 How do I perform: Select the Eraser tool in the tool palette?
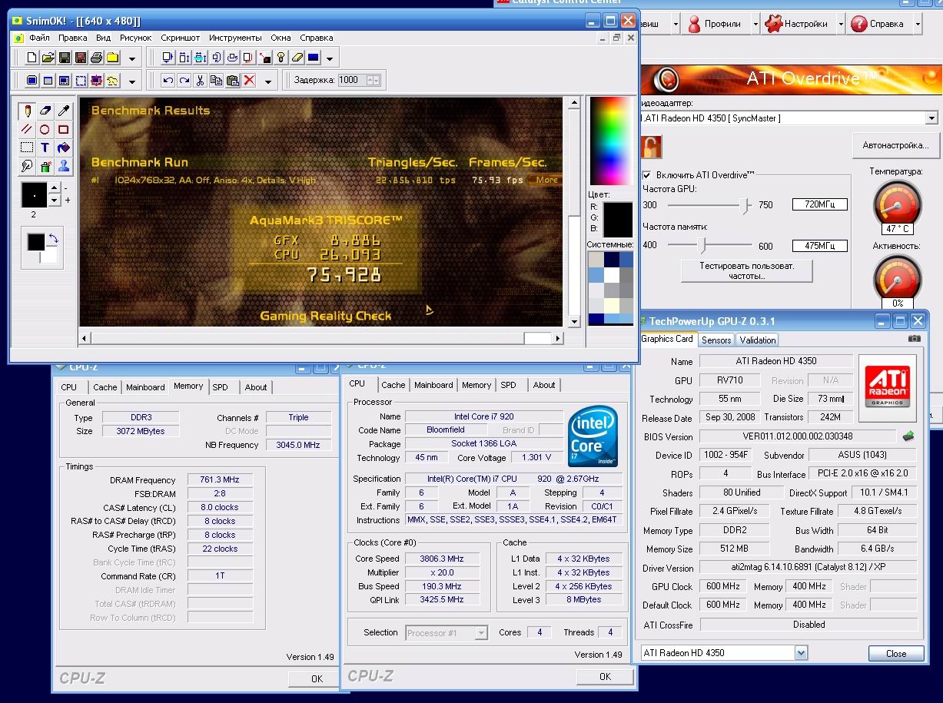[x=45, y=111]
